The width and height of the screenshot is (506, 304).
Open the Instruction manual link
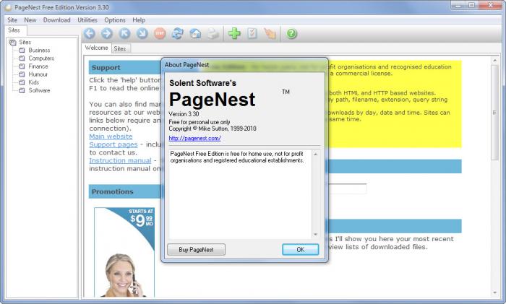pos(120,160)
